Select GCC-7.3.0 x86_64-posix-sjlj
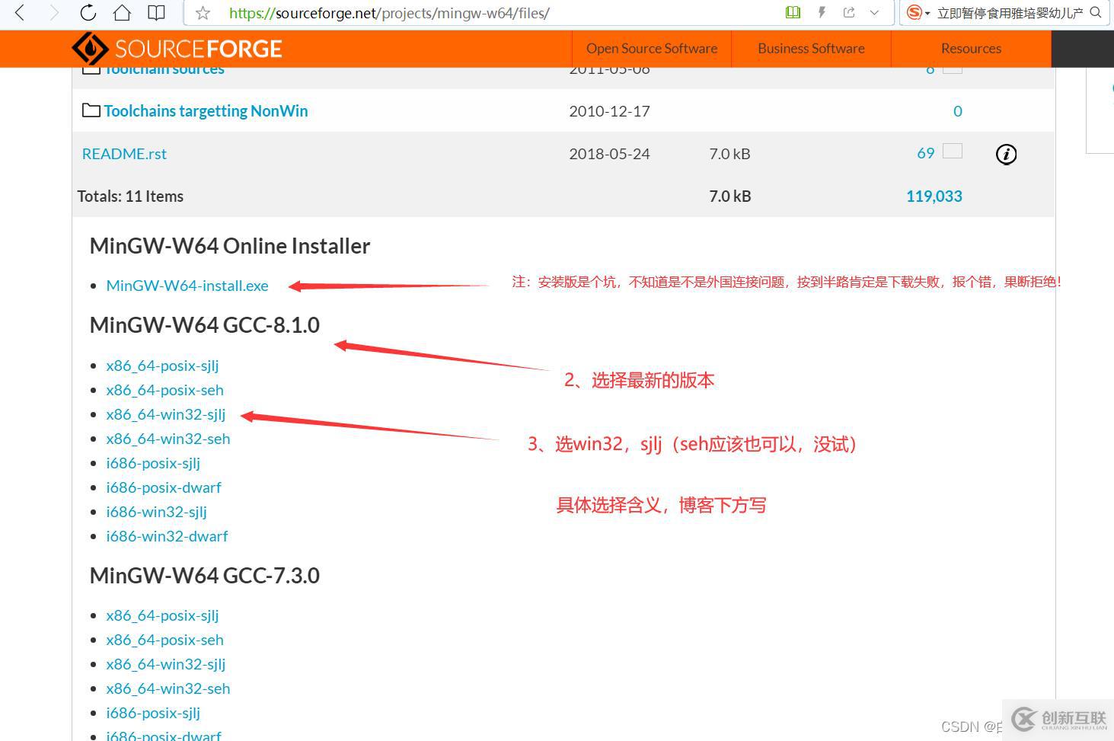1114x741 pixels. [x=162, y=615]
